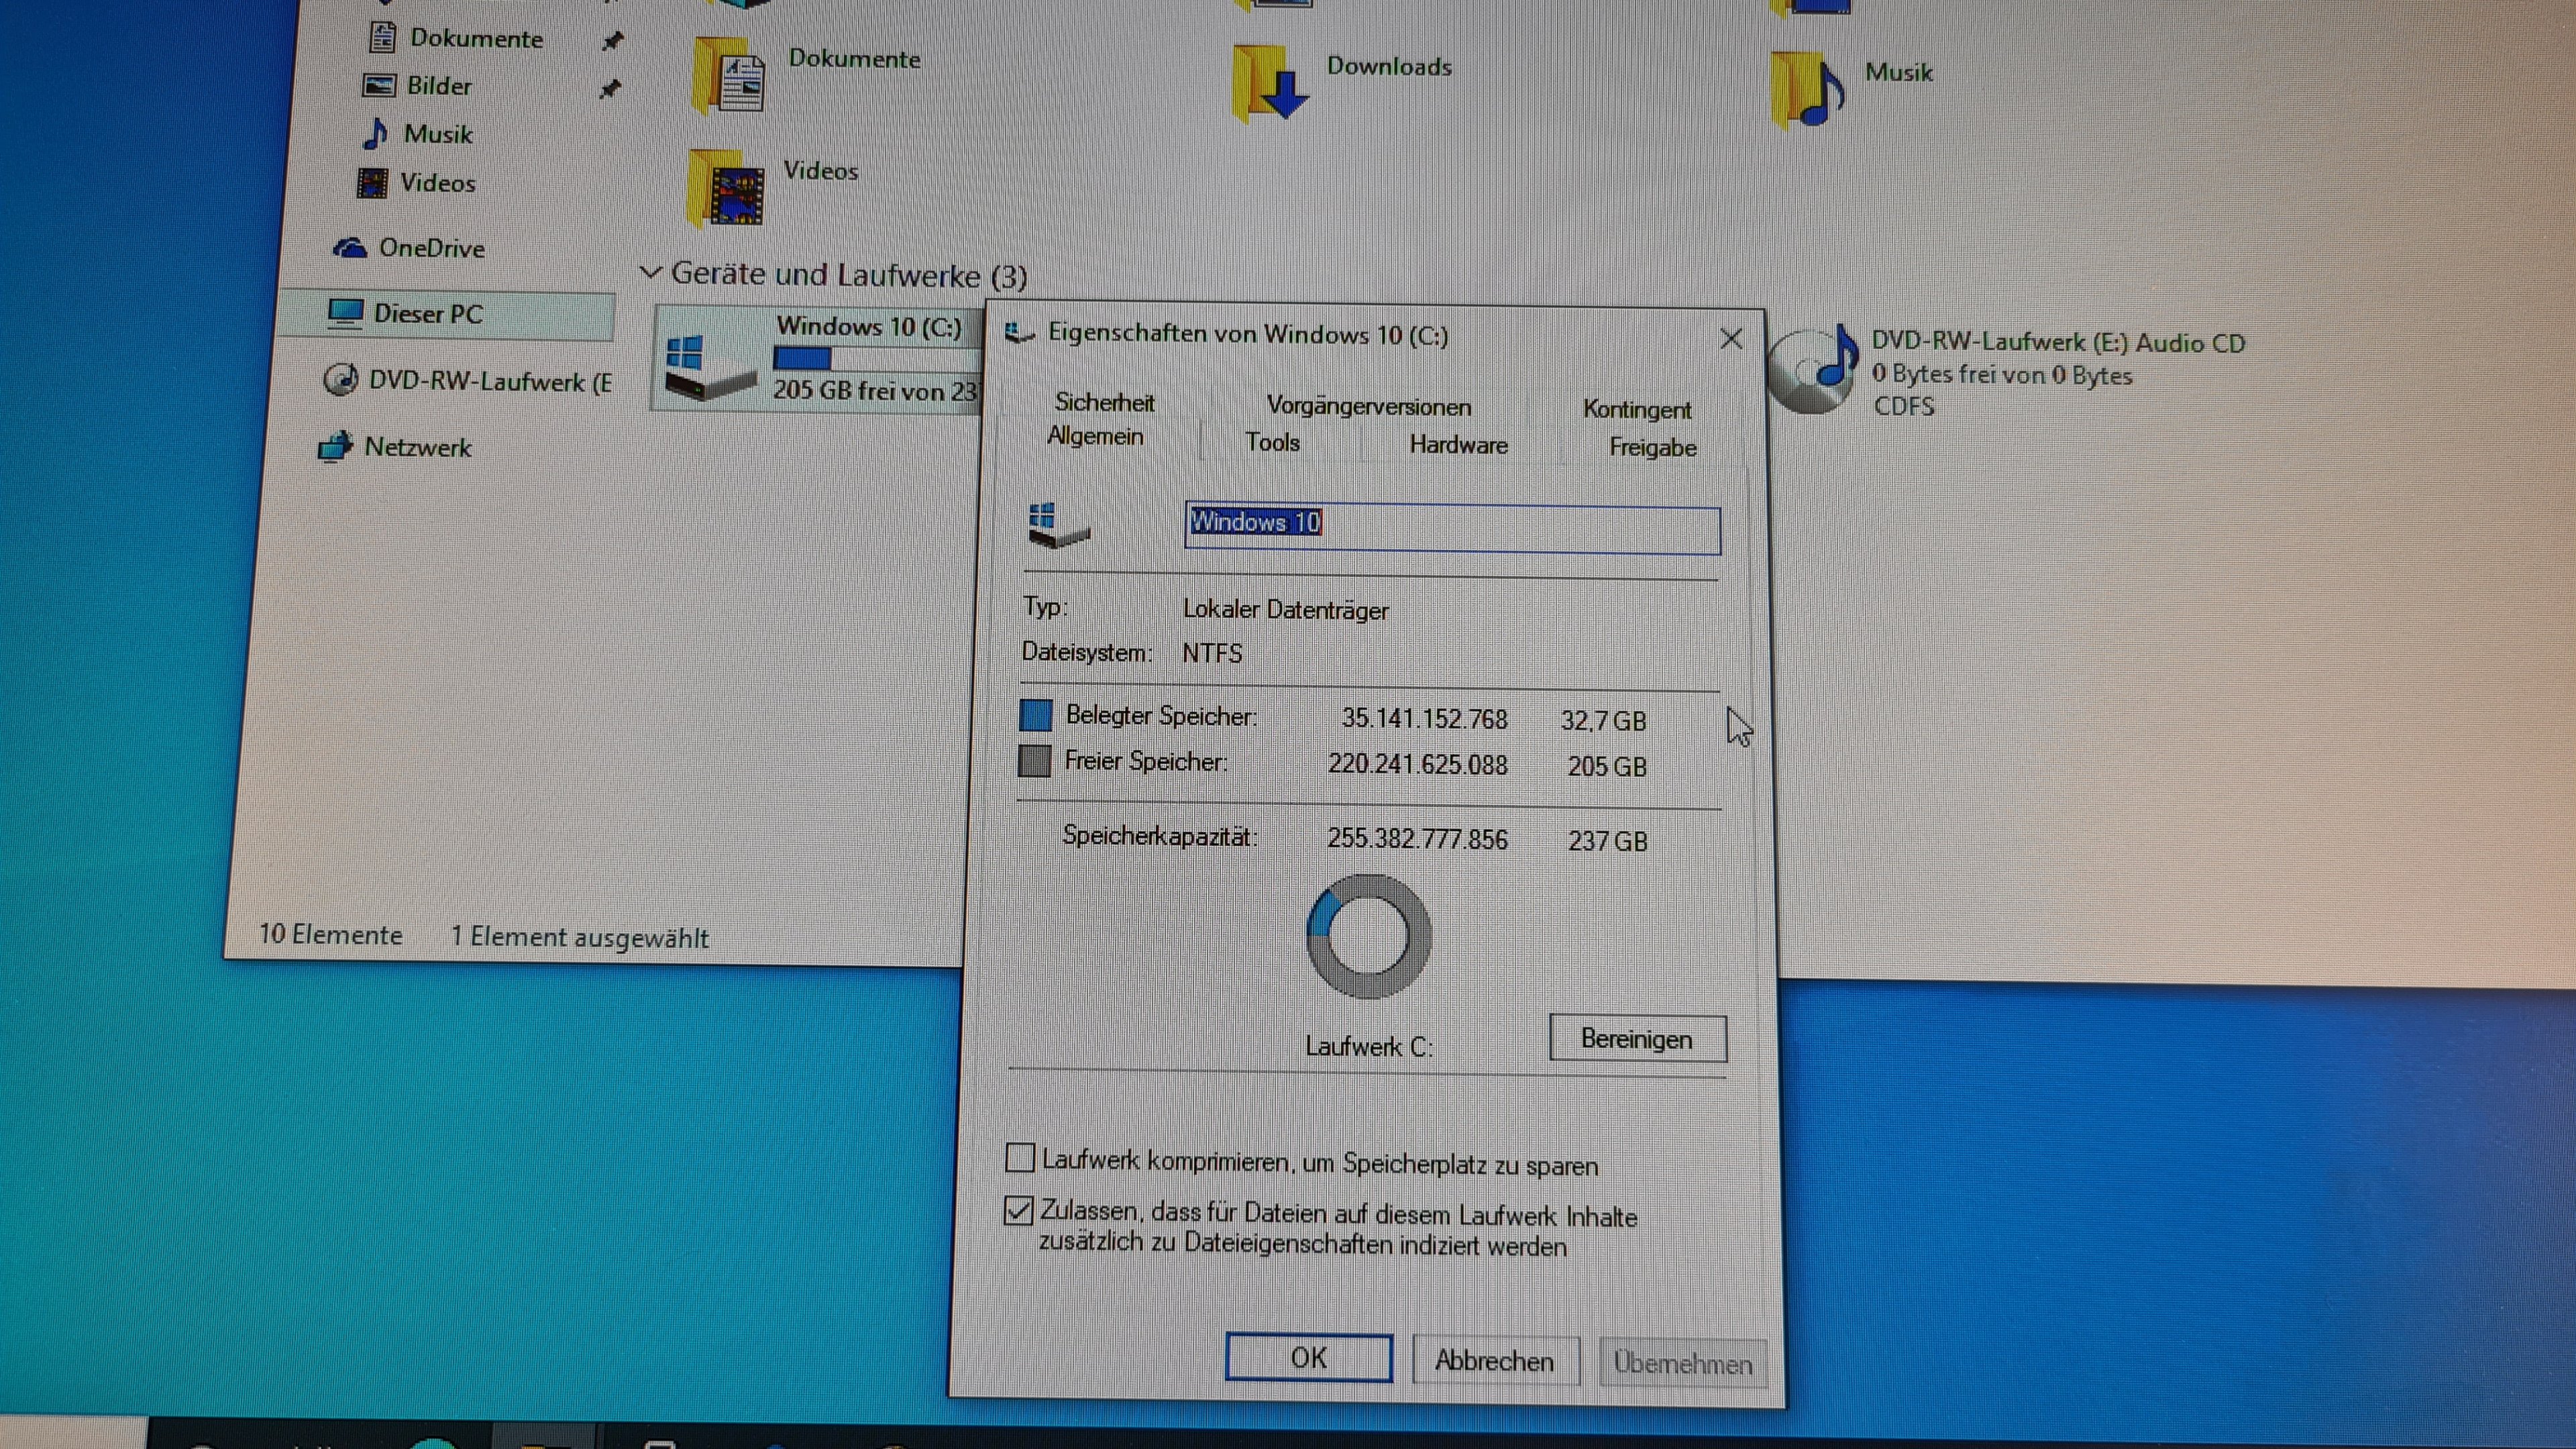The width and height of the screenshot is (2576, 1449).
Task: Collapse the Geräte und Laufwerke section
Action: click(650, 272)
